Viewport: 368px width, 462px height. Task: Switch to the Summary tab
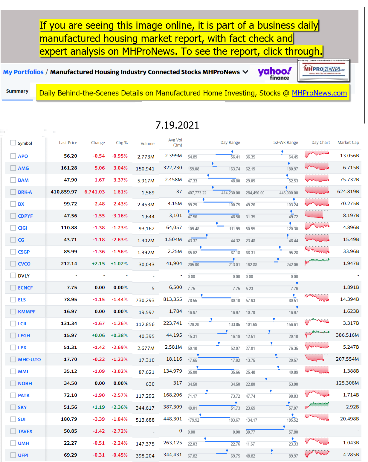click(x=17, y=91)
